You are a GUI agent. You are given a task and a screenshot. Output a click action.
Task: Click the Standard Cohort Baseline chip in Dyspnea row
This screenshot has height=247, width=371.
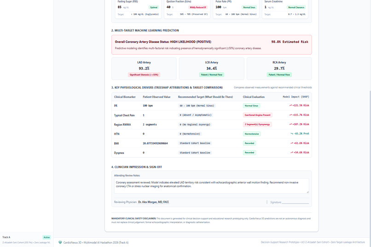click(x=195, y=153)
